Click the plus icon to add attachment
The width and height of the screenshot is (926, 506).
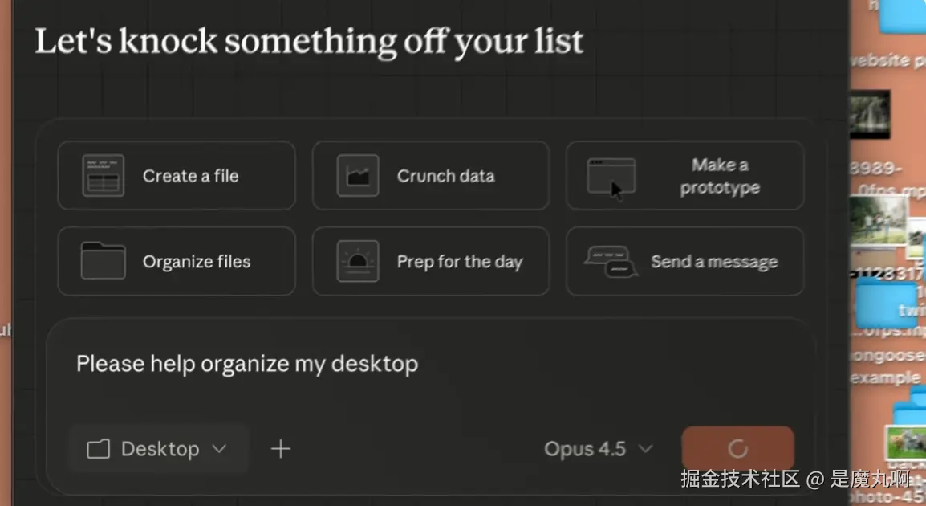pos(280,449)
